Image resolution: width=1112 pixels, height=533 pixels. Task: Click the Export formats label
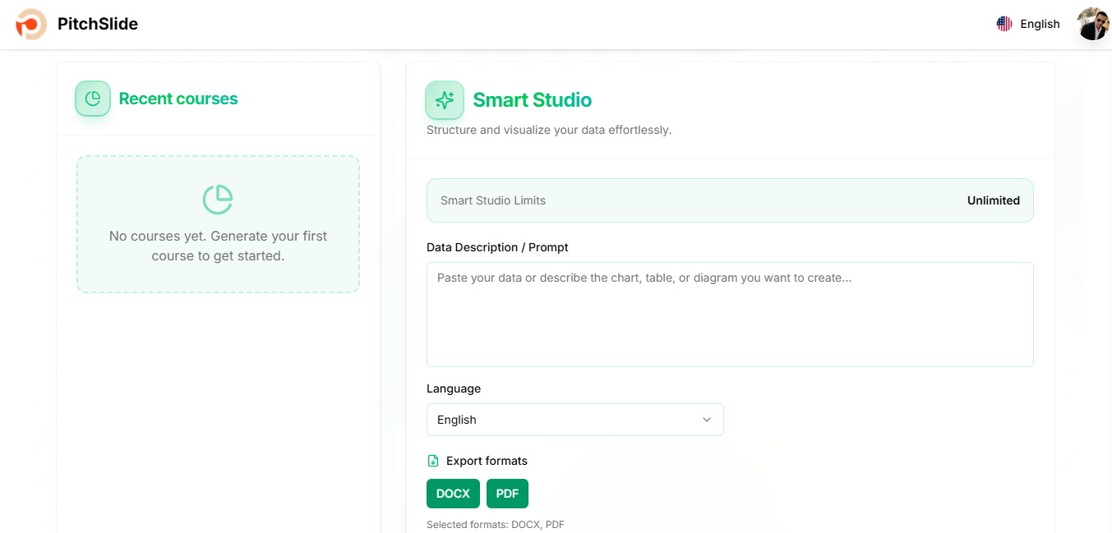point(487,461)
